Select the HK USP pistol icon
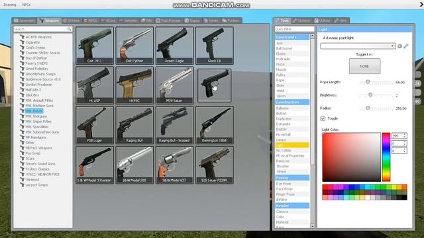This screenshot has height=238, width=424. tap(95, 85)
